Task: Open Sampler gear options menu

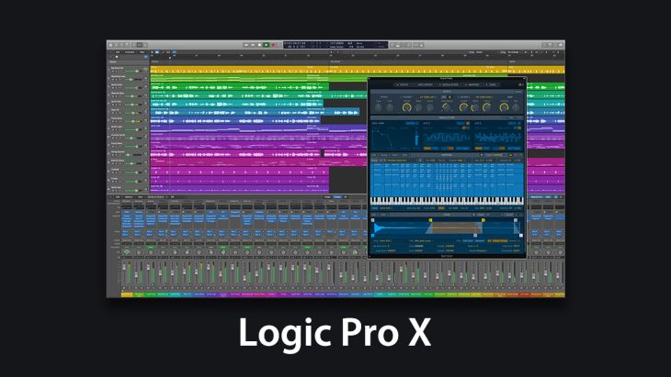Action: tap(520, 84)
